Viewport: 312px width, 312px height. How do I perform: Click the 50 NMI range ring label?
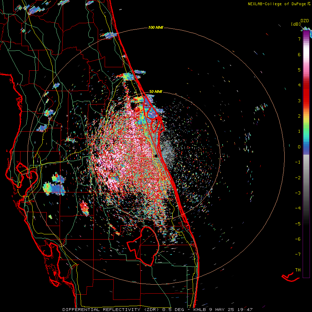coord(156,92)
